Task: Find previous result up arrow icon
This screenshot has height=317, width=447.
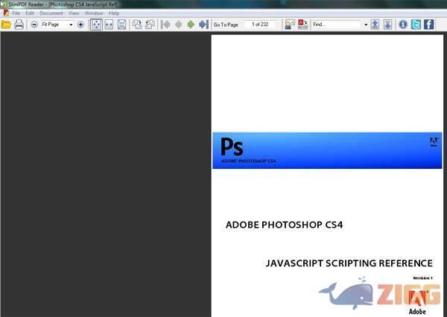Action: (x=375, y=25)
